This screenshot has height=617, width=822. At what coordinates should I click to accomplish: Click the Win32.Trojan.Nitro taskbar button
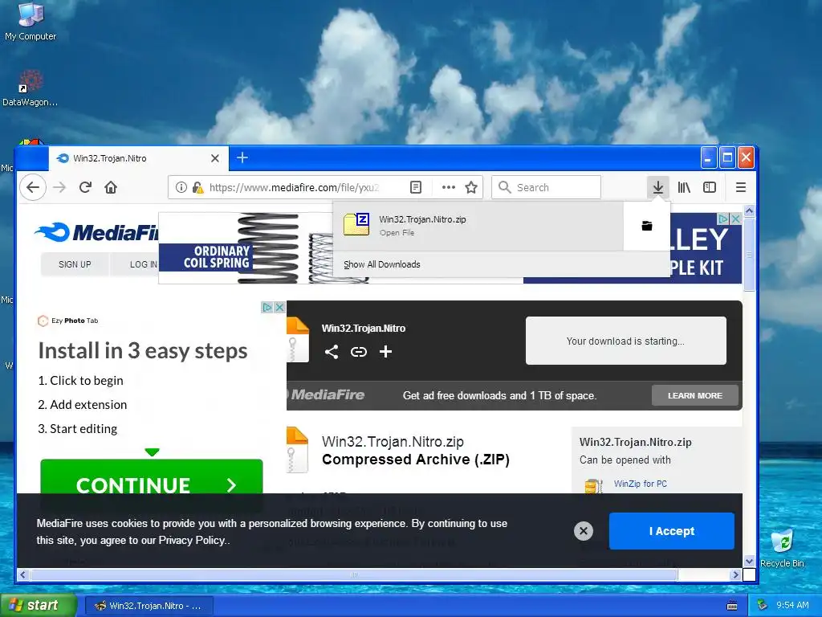coord(149,606)
